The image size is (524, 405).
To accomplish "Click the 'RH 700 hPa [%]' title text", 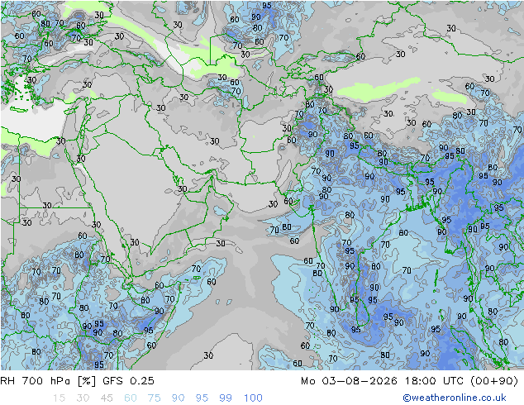I will coord(48,381).
